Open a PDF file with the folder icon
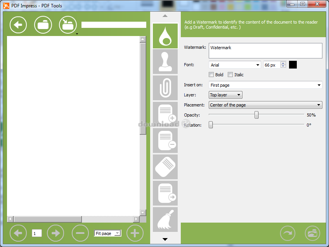The image size is (329, 247). point(43,25)
